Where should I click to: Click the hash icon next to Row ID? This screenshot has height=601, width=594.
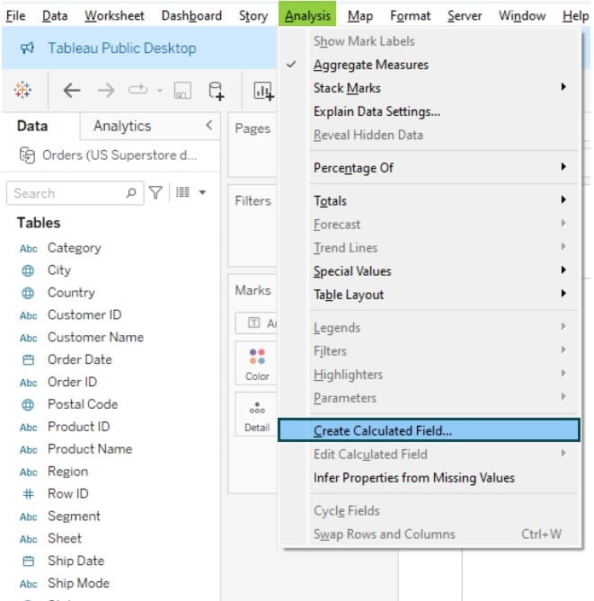coord(28,494)
